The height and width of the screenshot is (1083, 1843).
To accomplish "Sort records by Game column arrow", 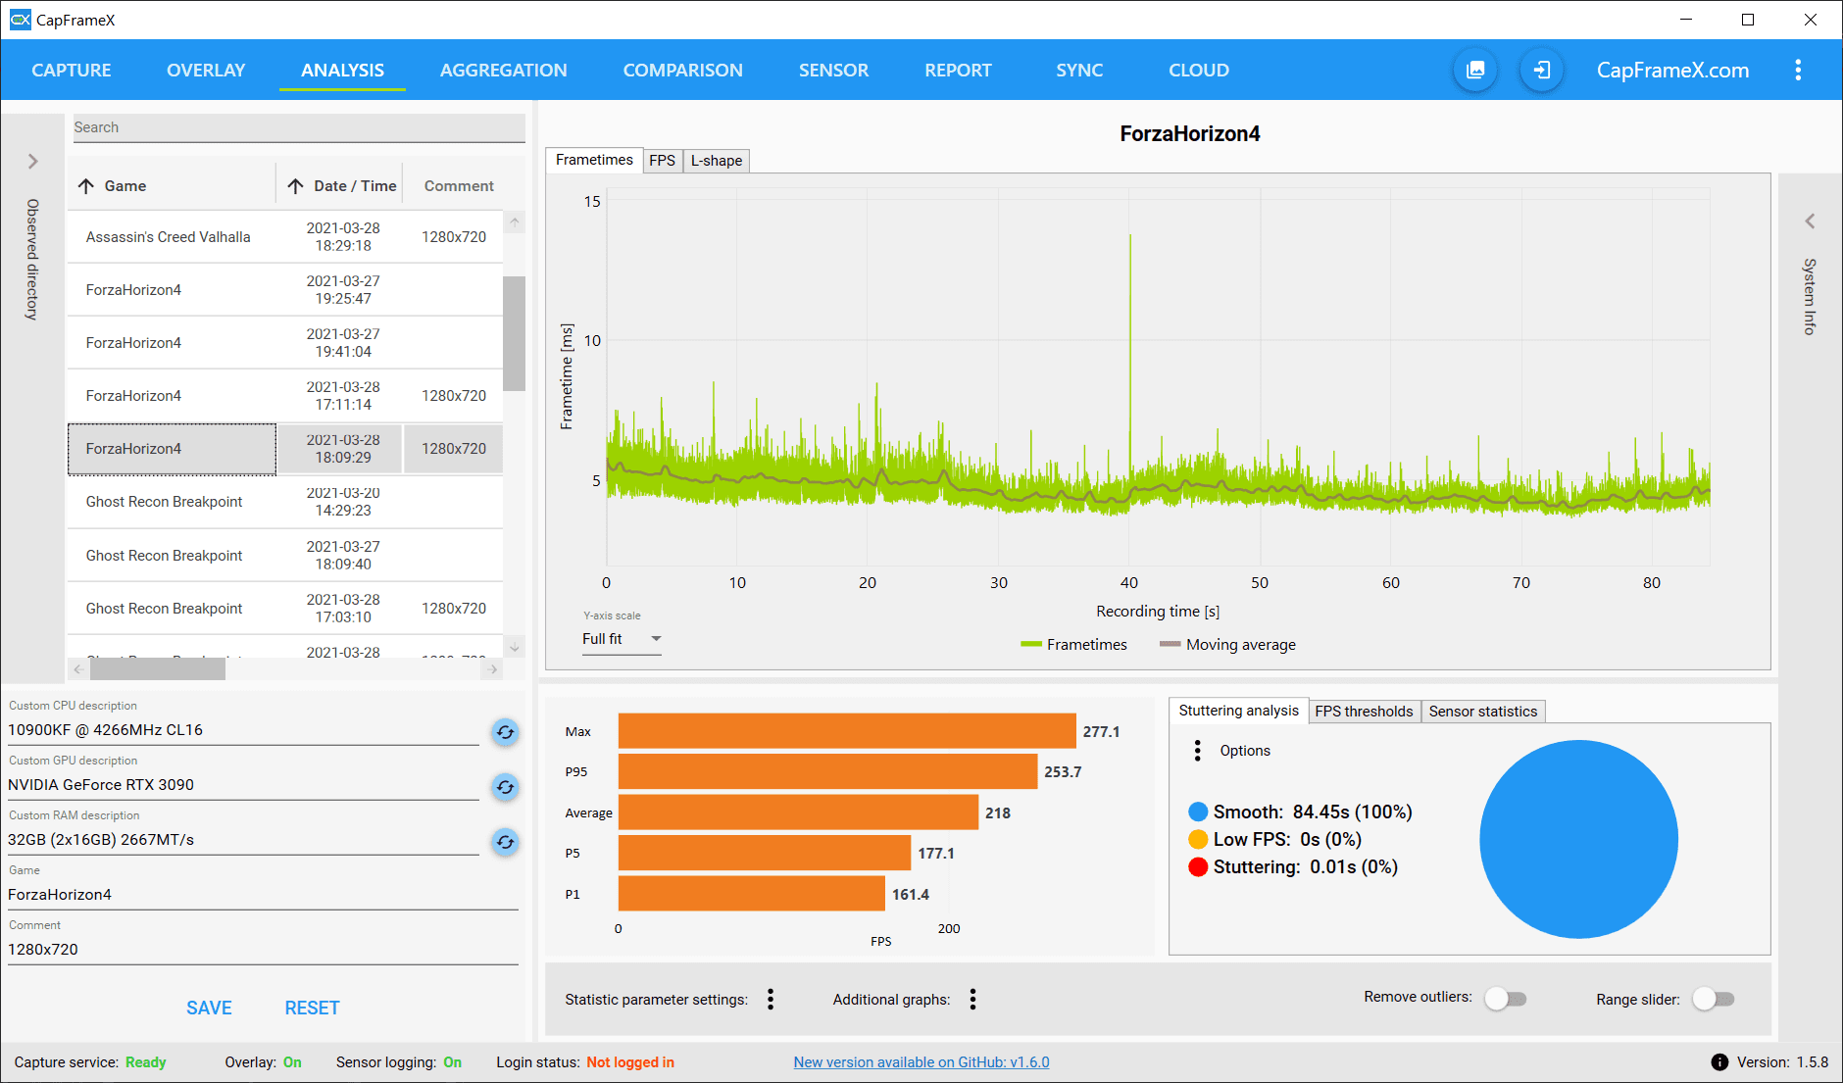I will tap(86, 186).
